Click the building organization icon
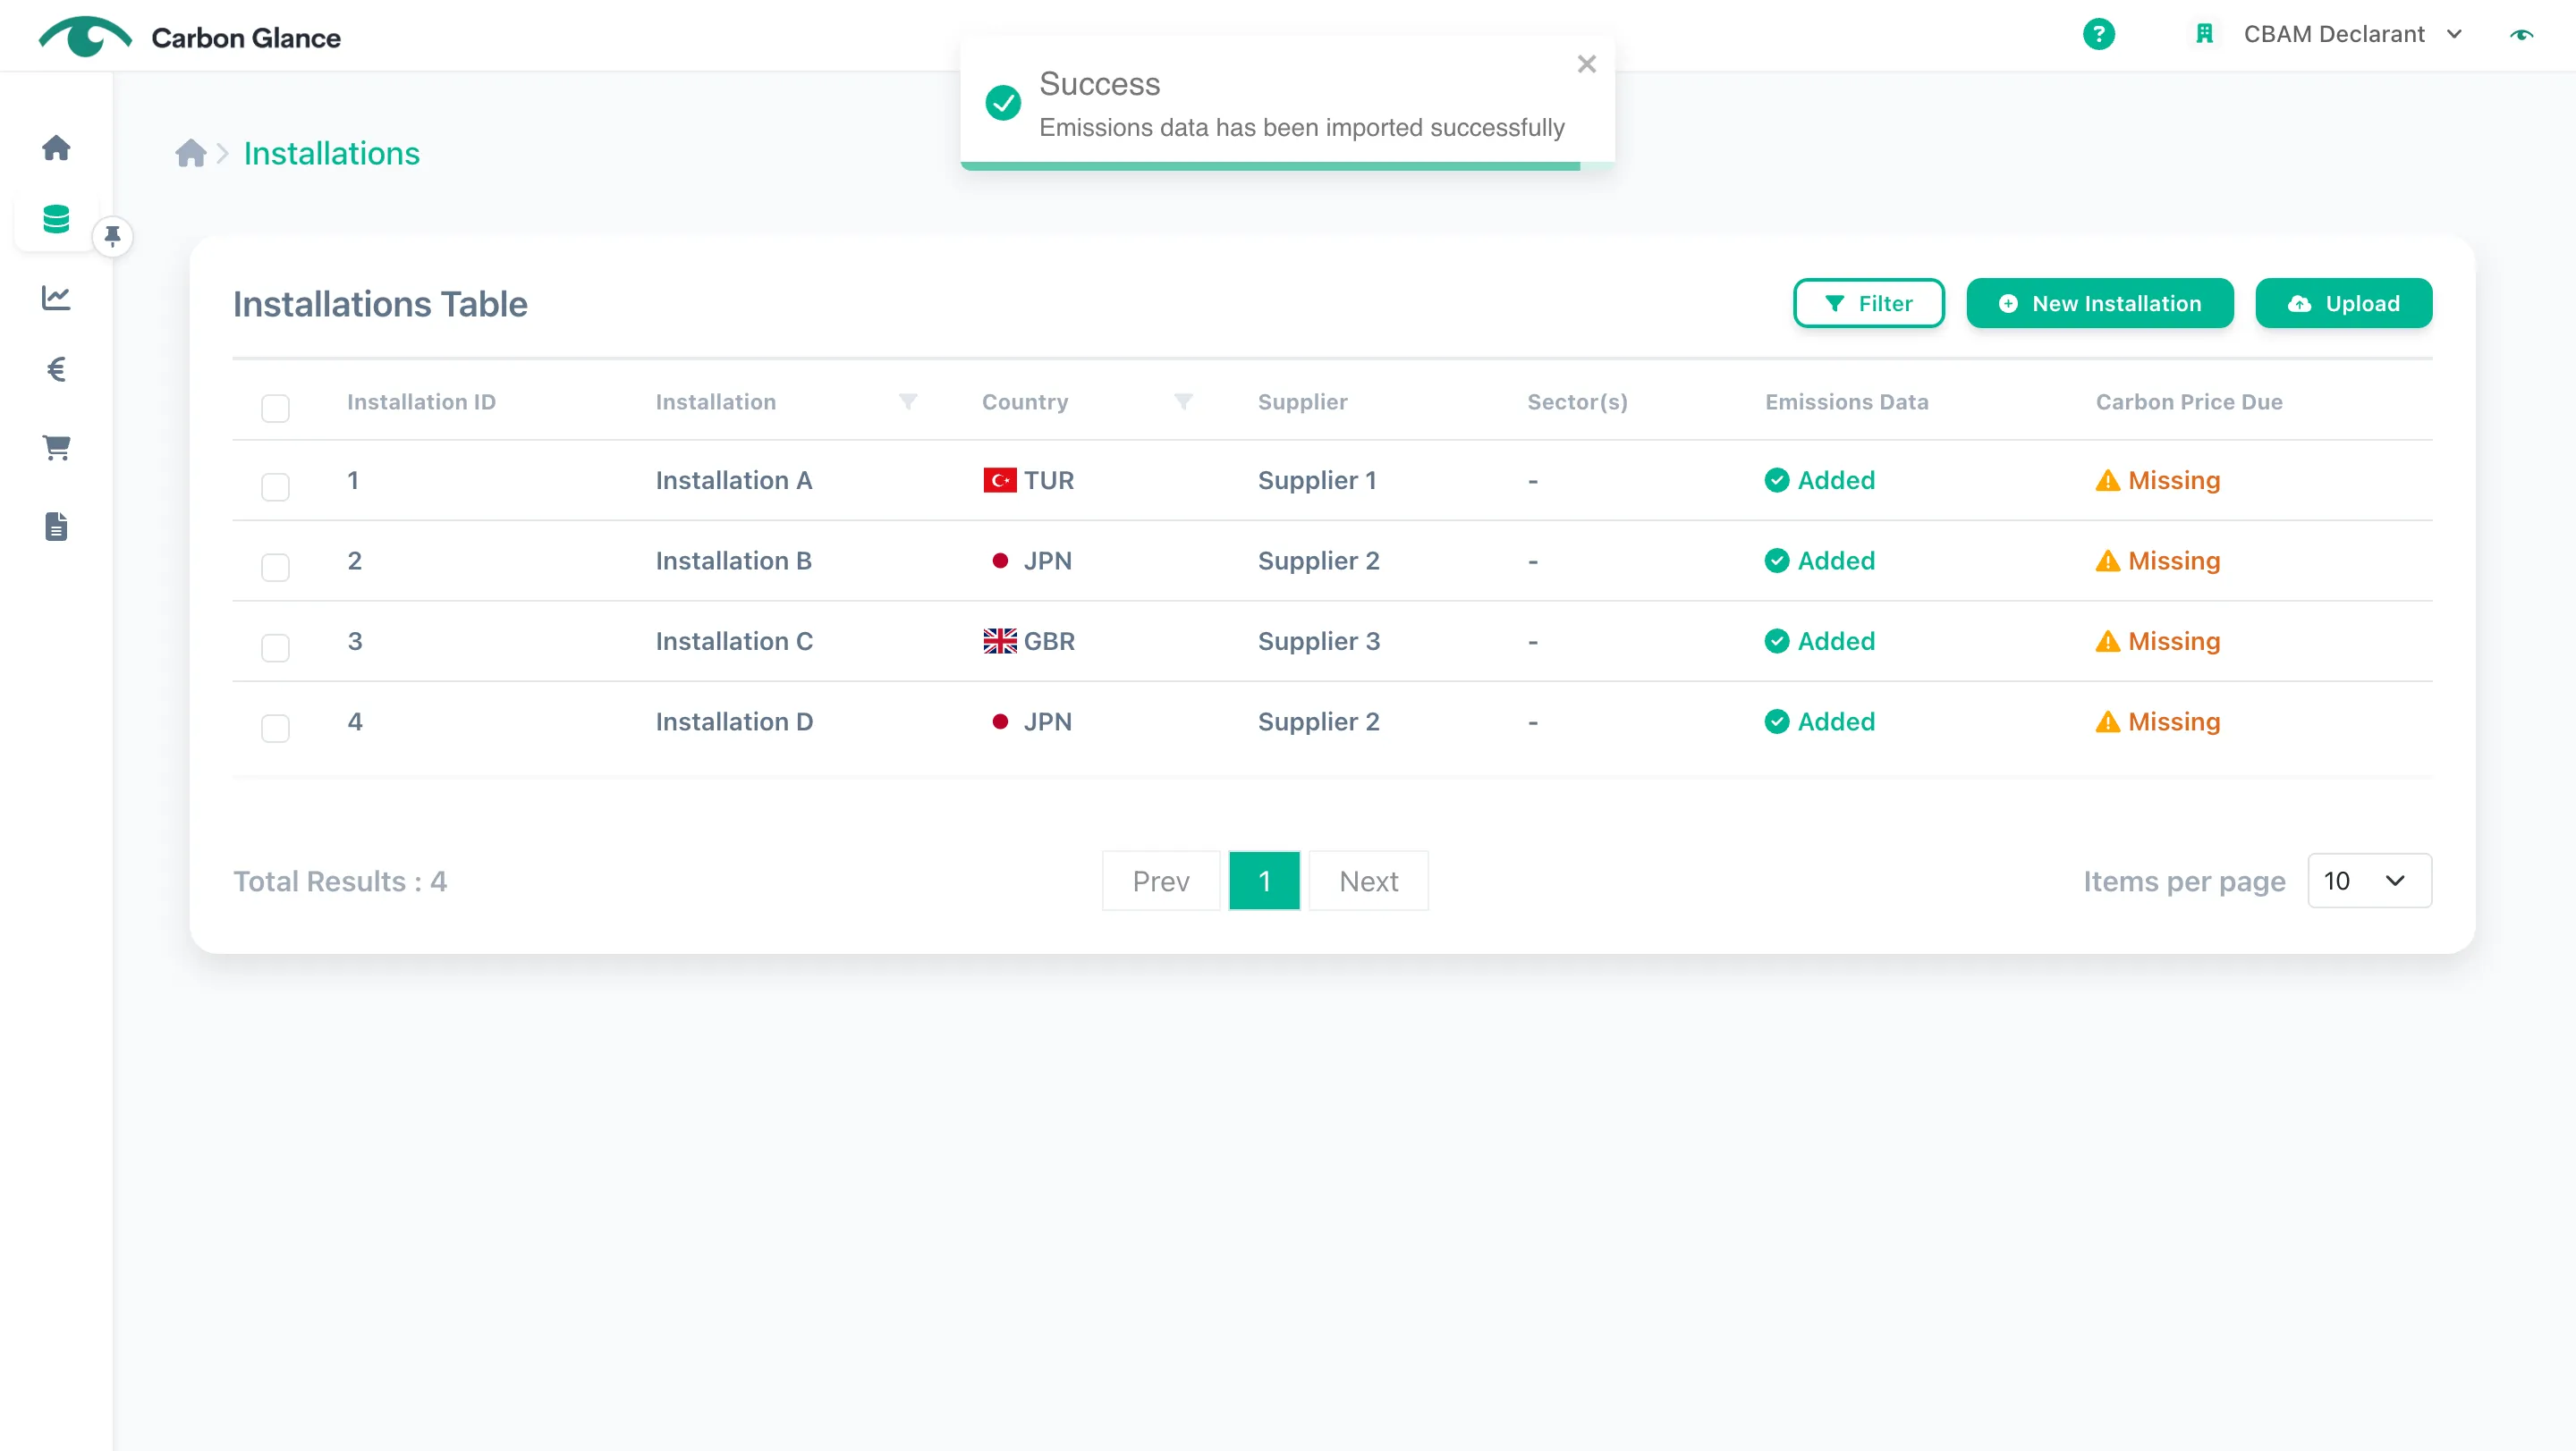The width and height of the screenshot is (2576, 1451). click(2204, 34)
